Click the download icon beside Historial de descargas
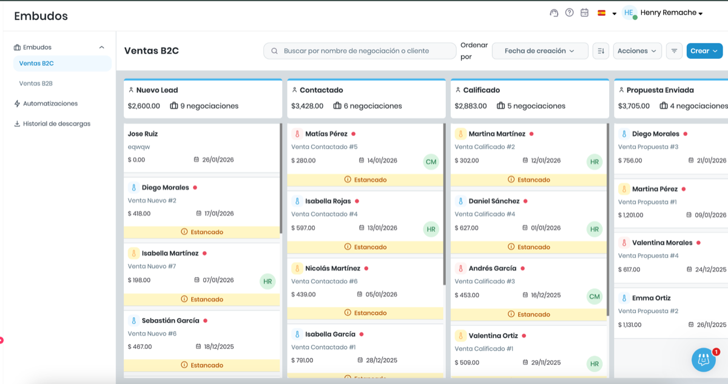This screenshot has height=384, width=728. point(17,124)
